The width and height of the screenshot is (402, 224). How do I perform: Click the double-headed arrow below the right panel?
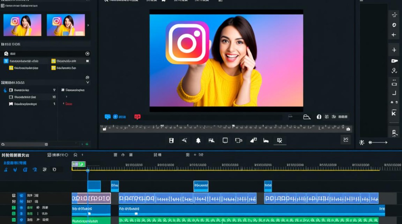click(378, 142)
